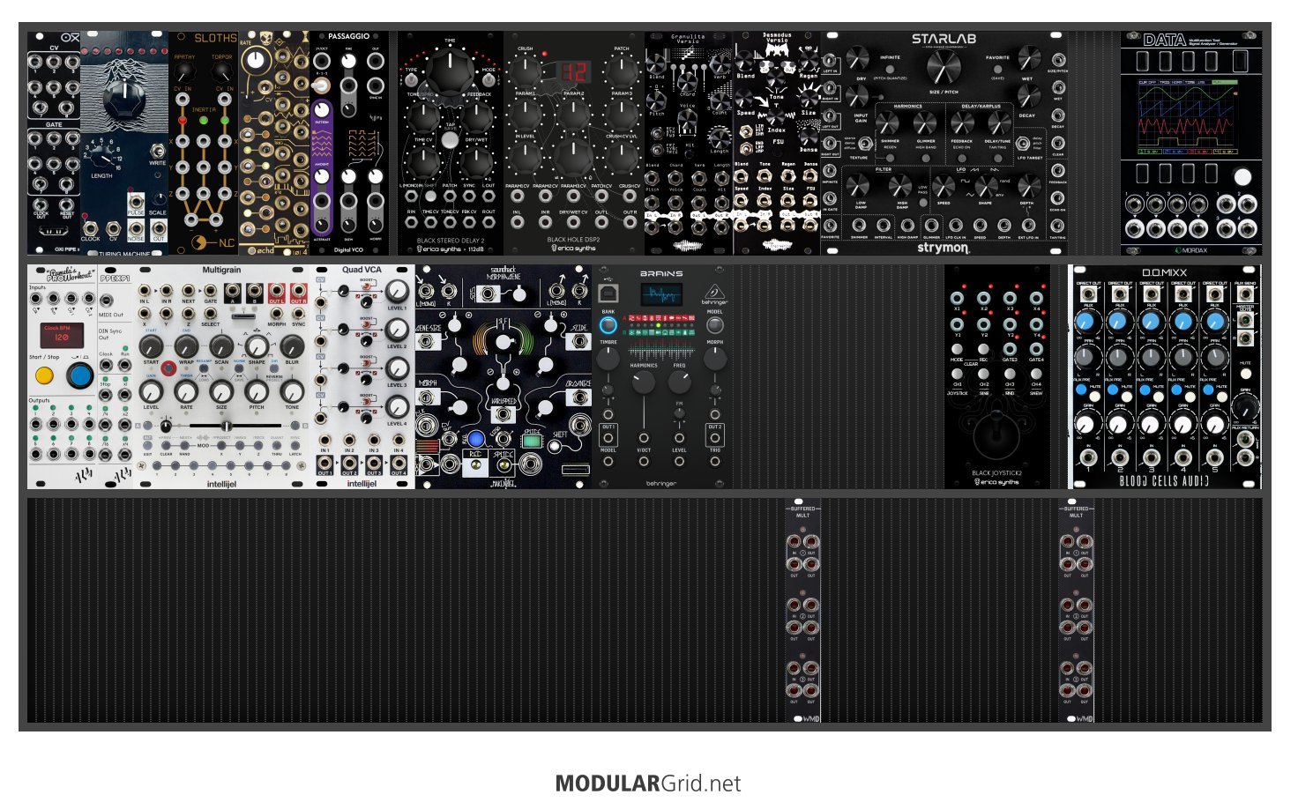1298x802 pixels.
Task: Click the OXI logo on the OXI Pipe module
Action: pyautogui.click(x=71, y=38)
